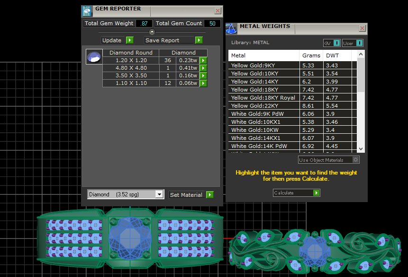
Task: Click the green arrow next to Save Report
Action: coord(199,40)
